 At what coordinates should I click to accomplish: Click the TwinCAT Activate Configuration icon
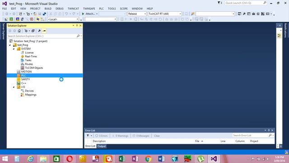pos(6,19)
